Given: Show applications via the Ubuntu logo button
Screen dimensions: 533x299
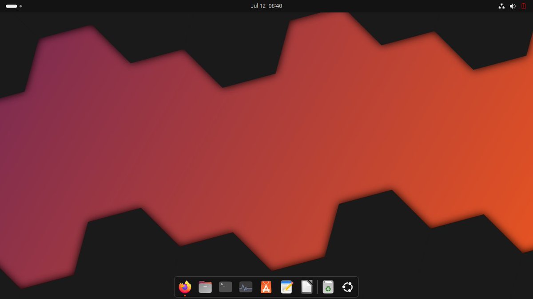Looking at the screenshot, I should [348, 287].
